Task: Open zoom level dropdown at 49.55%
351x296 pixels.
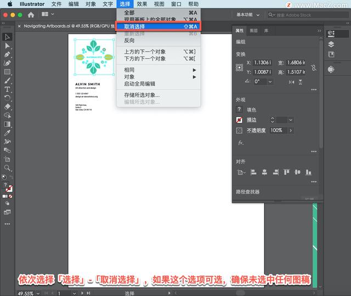Action: (38, 293)
